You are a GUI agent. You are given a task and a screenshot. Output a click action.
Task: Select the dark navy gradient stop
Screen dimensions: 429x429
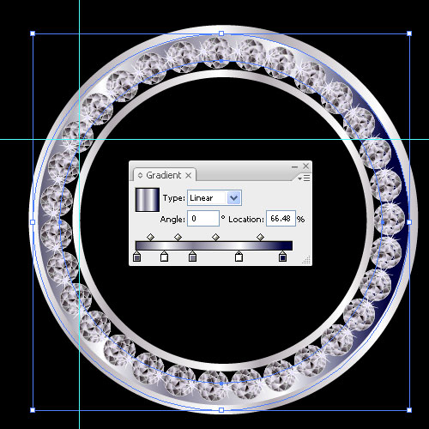(x=282, y=257)
